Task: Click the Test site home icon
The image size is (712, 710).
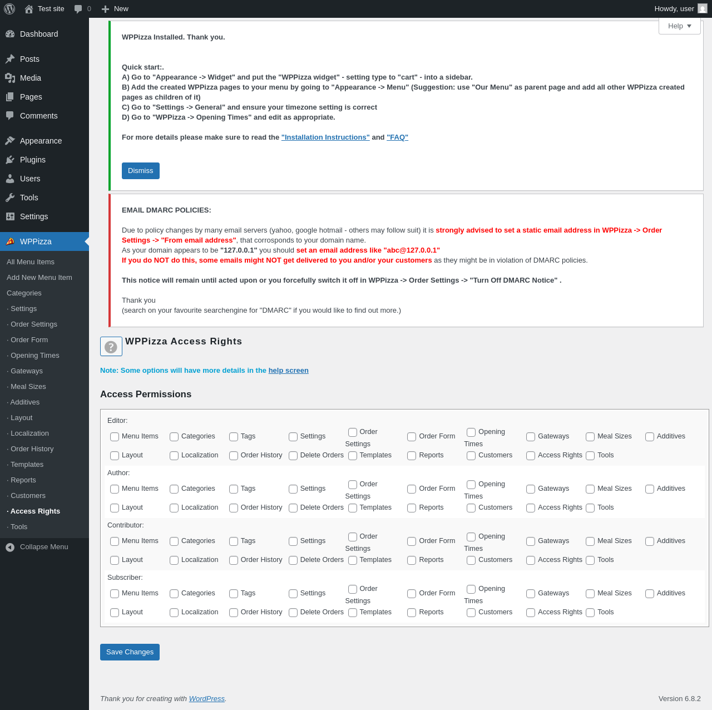Action: coord(29,9)
